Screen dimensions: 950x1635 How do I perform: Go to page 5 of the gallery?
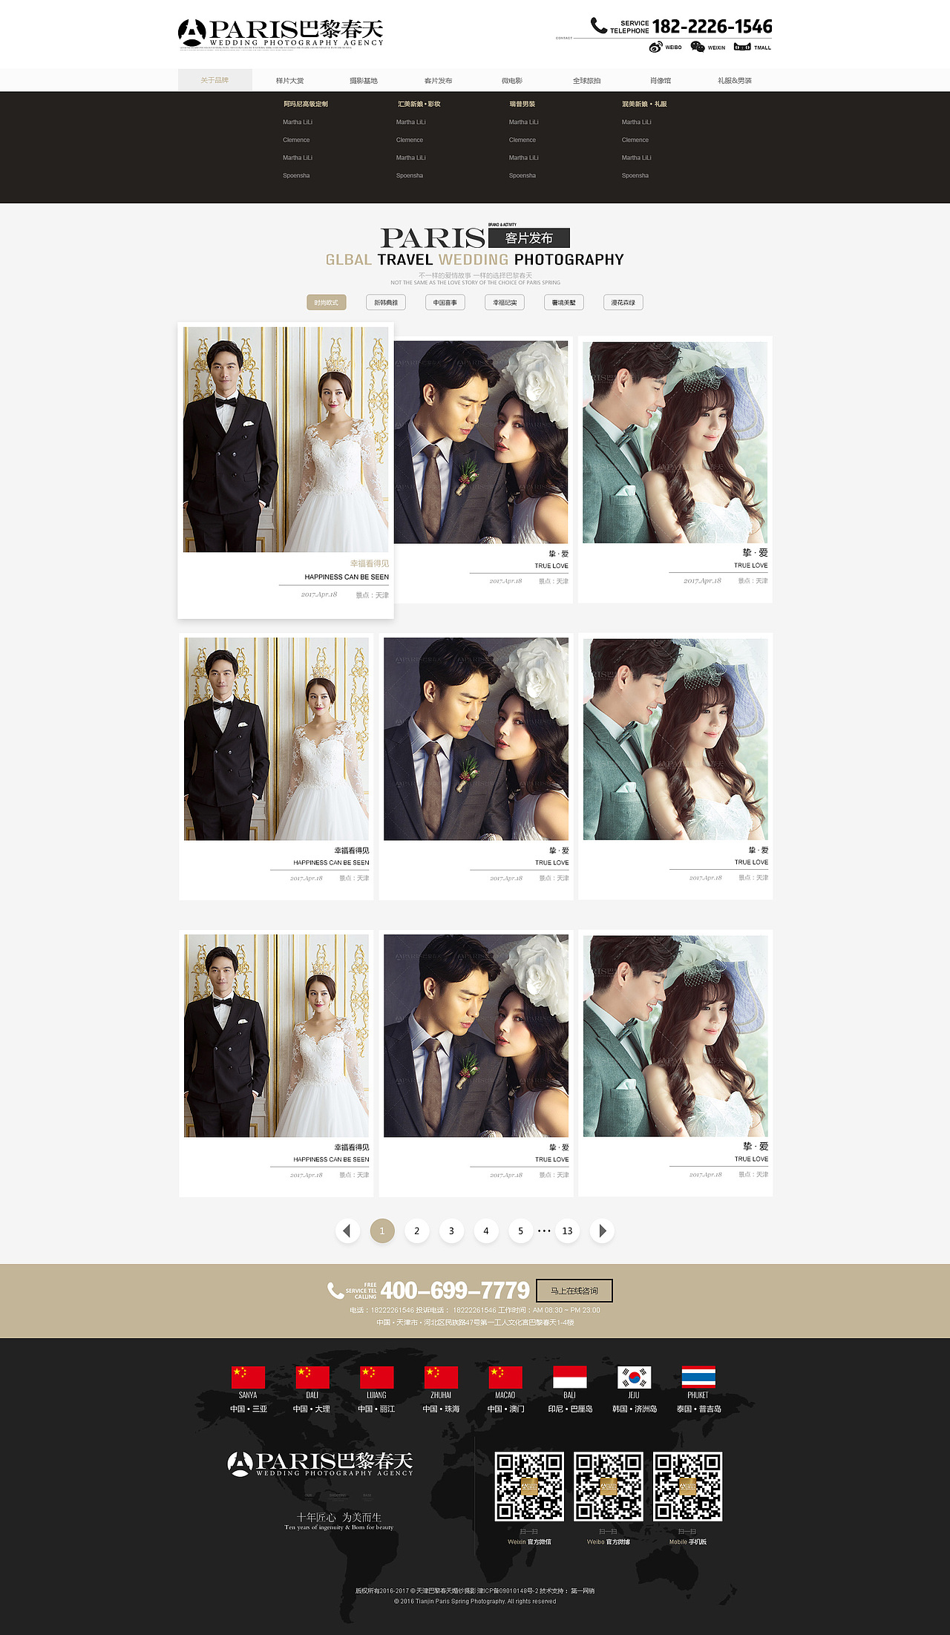click(521, 1231)
